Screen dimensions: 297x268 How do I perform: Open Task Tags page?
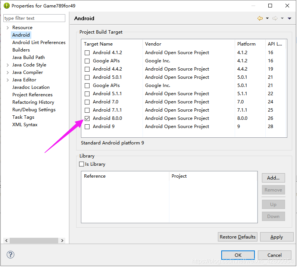23,117
